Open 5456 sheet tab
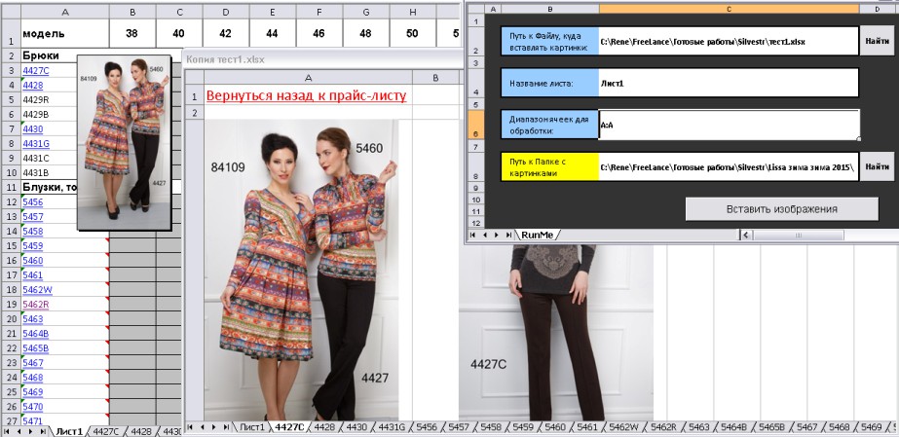The image size is (899, 437). [x=427, y=426]
